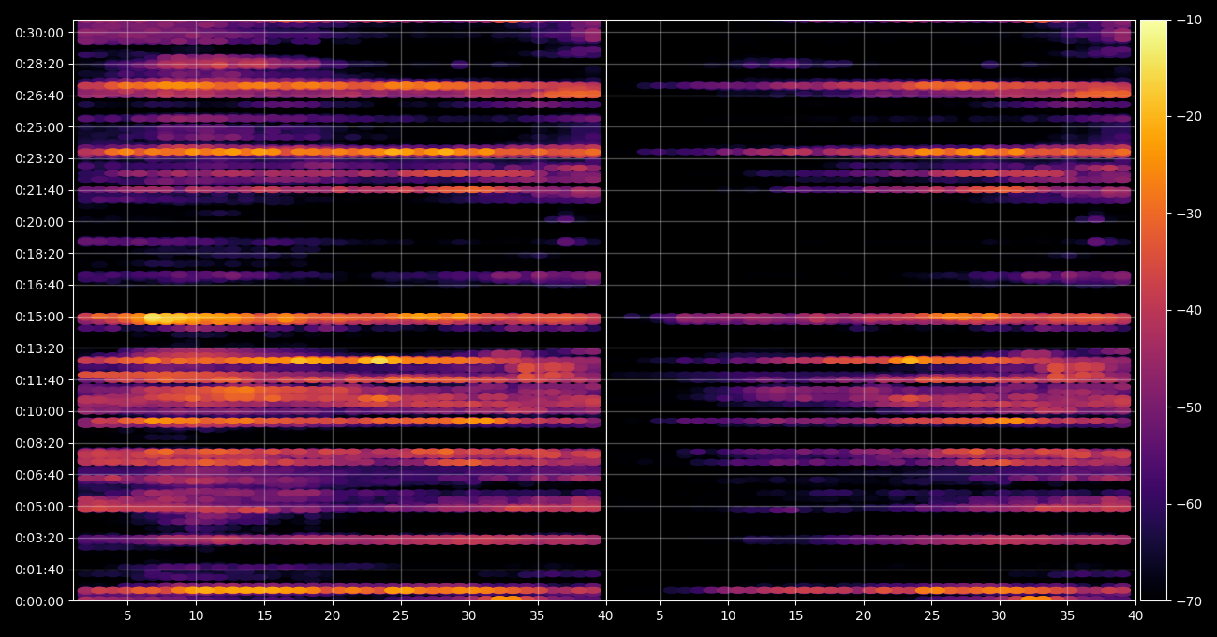The width and height of the screenshot is (1217, 637).
Task: Pick x-axis label 20 of left plot
Action: pos(332,615)
